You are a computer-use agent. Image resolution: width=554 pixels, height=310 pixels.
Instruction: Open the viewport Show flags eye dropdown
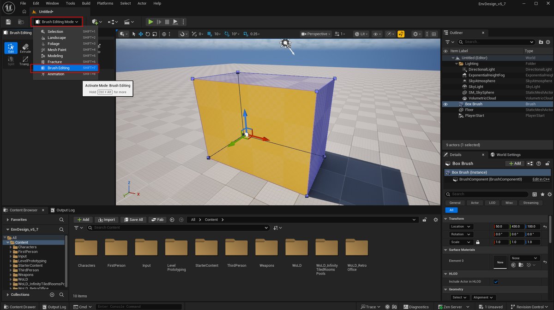point(377,34)
